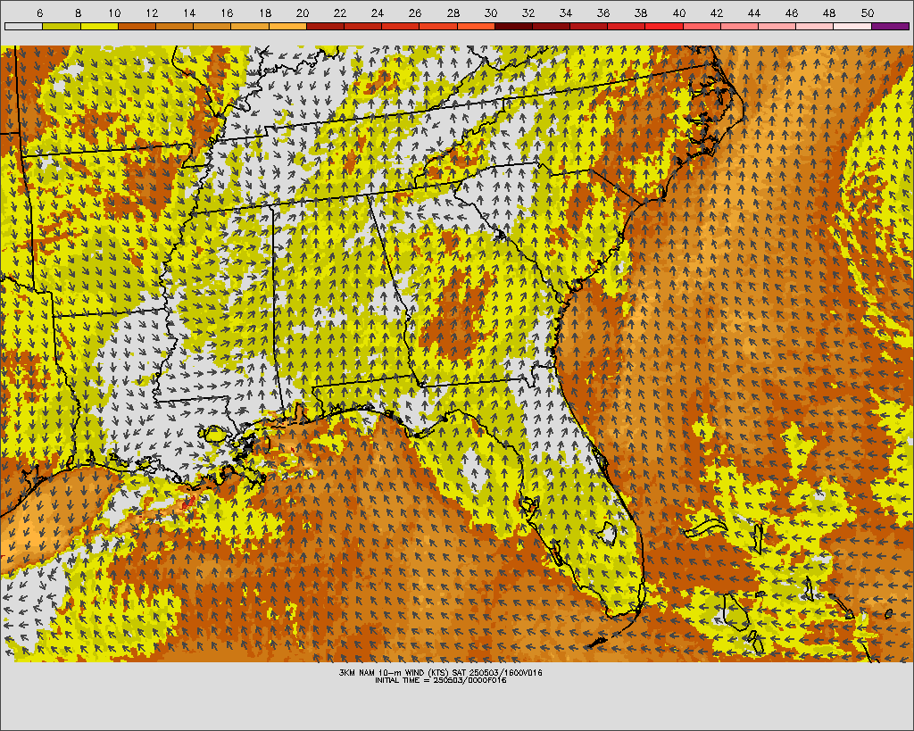Click the purple swatch right of 50

pyautogui.click(x=890, y=26)
